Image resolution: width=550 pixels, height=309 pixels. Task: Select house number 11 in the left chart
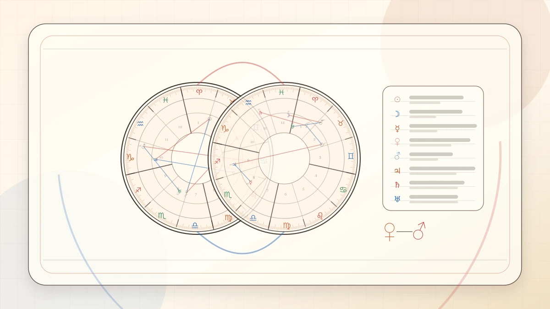[166, 140]
